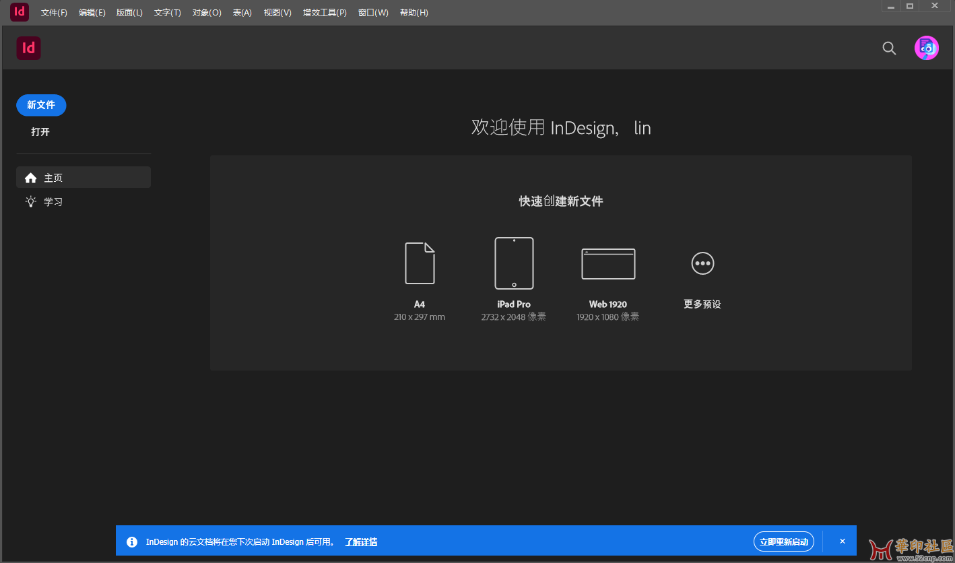Open the 对象(O) menu
The width and height of the screenshot is (955, 563).
(207, 13)
